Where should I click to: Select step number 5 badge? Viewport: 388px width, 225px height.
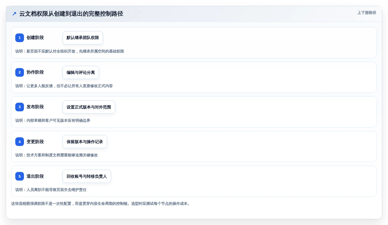click(x=20, y=176)
